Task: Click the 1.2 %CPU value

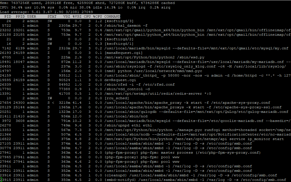Action: point(99,21)
